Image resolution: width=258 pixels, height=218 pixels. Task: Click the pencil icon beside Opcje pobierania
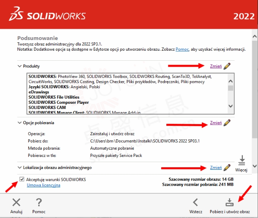pos(227,123)
